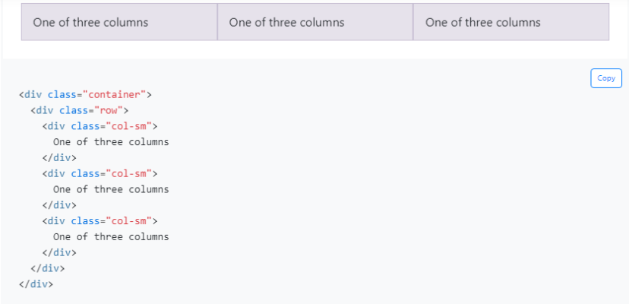The width and height of the screenshot is (629, 304).
Task: Click closing div after second col-sm block
Action: click(x=59, y=205)
